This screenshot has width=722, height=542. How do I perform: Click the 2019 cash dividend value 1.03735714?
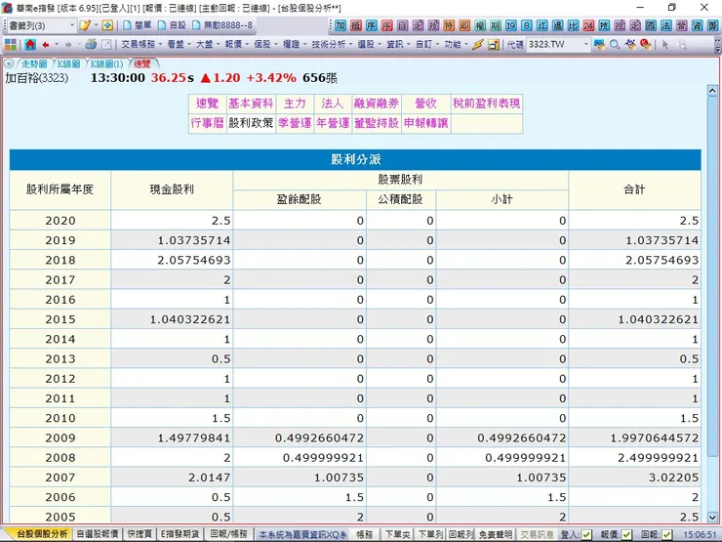tap(194, 240)
